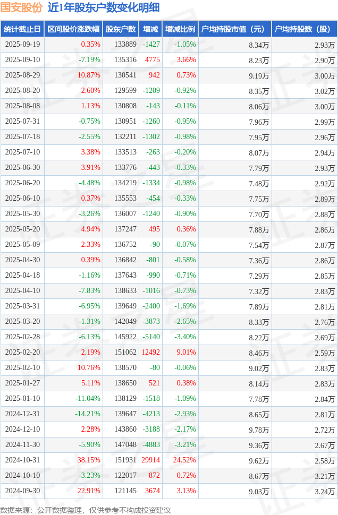Click the 统计截止日 column header
The image size is (338, 515).
22,29
